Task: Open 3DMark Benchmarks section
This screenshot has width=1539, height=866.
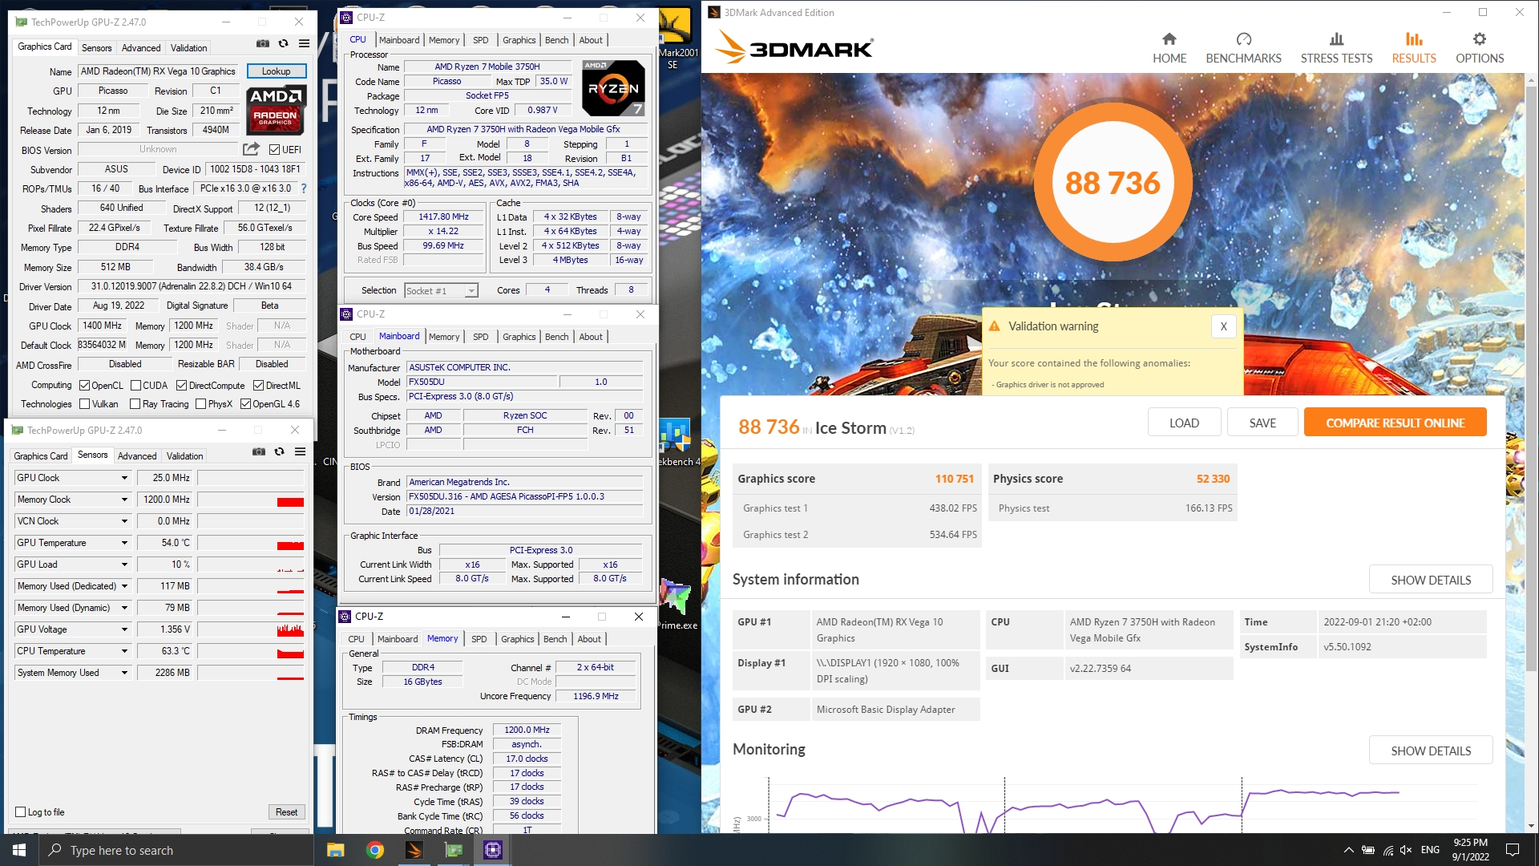Action: click(1243, 48)
